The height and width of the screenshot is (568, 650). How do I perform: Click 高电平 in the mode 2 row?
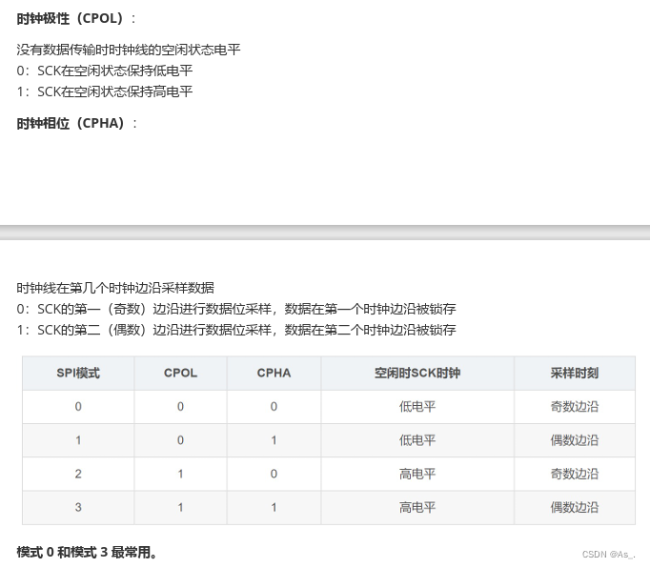point(417,474)
